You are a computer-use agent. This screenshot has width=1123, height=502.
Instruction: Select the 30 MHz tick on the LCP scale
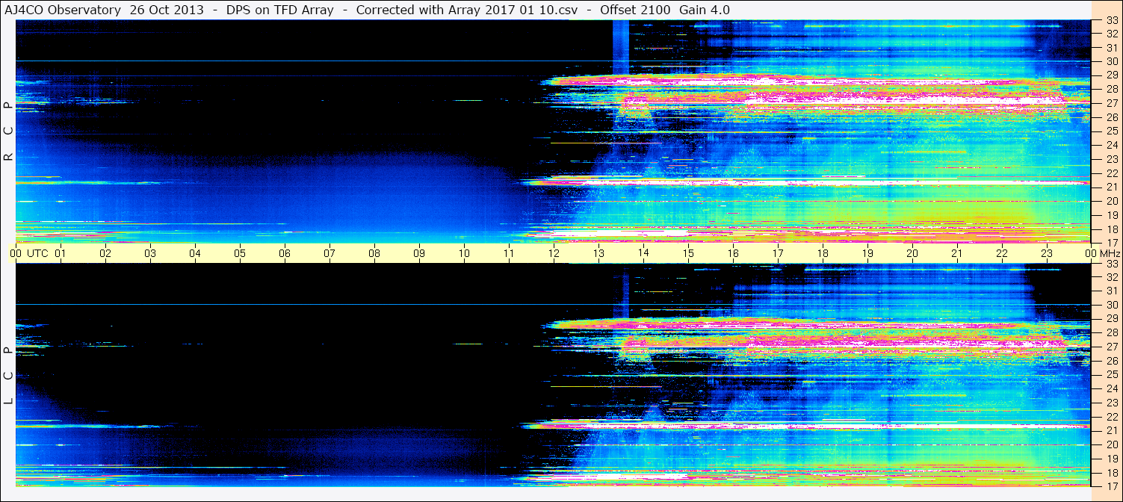point(1111,305)
